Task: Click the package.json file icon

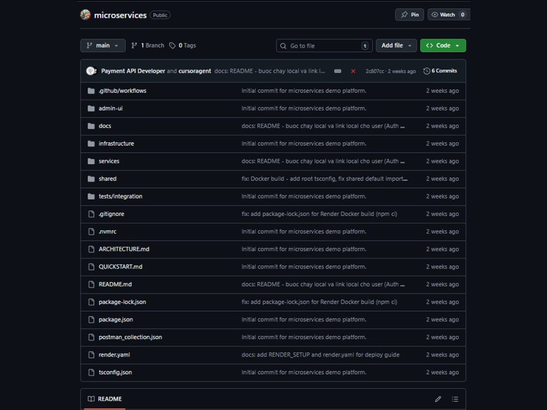Action: (91, 320)
